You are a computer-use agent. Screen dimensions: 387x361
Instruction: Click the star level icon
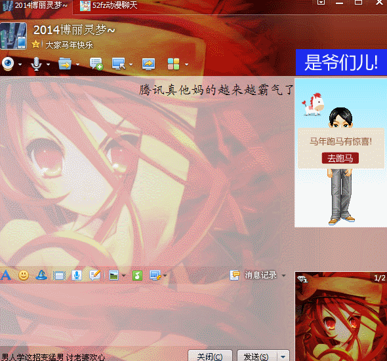pos(35,45)
